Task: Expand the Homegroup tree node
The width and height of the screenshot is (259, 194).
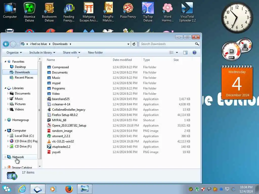Action: [x=5, y=120]
